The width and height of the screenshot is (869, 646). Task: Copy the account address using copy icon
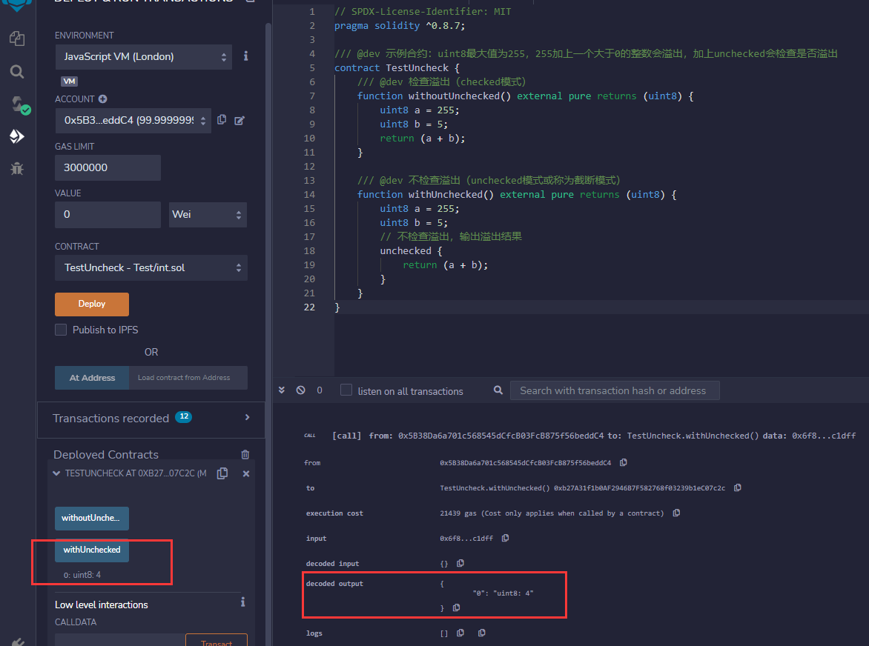[x=222, y=120]
